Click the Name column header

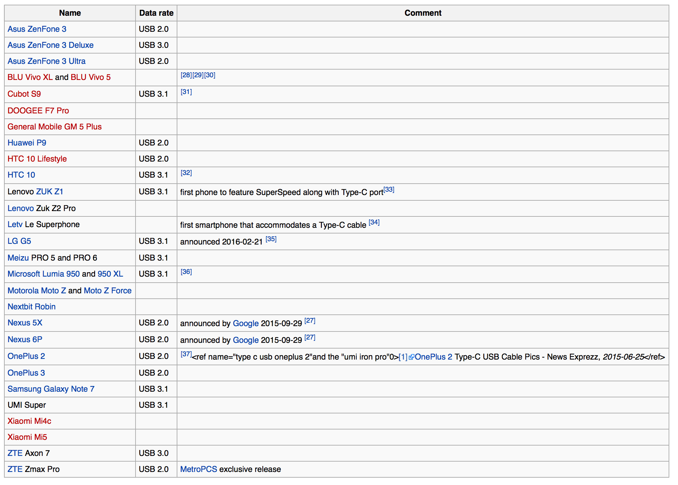tap(70, 13)
